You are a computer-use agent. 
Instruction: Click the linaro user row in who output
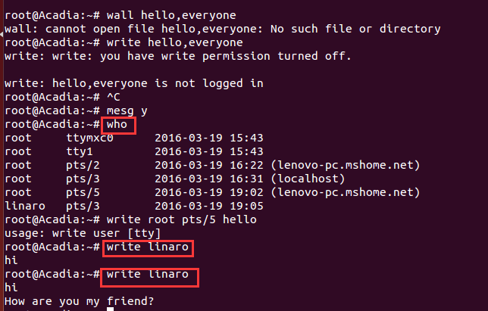point(134,206)
